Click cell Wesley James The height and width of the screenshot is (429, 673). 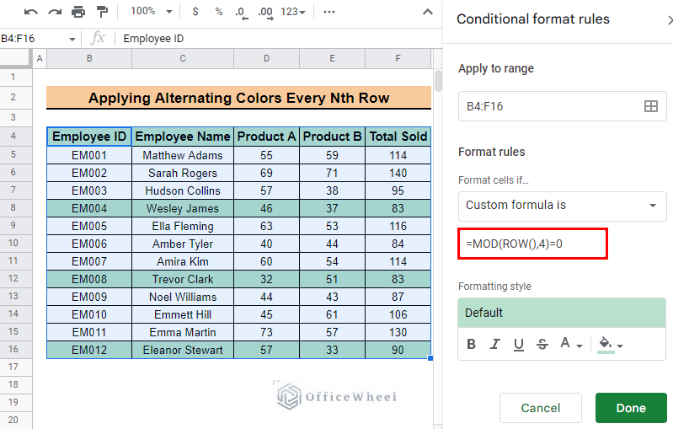[x=183, y=208]
